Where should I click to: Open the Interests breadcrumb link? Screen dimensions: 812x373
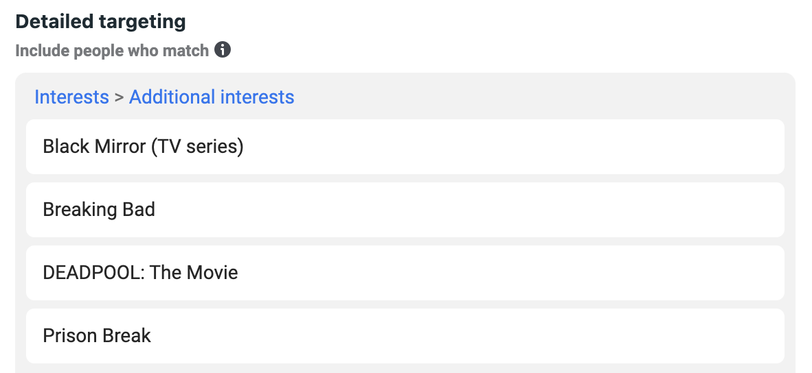(71, 97)
